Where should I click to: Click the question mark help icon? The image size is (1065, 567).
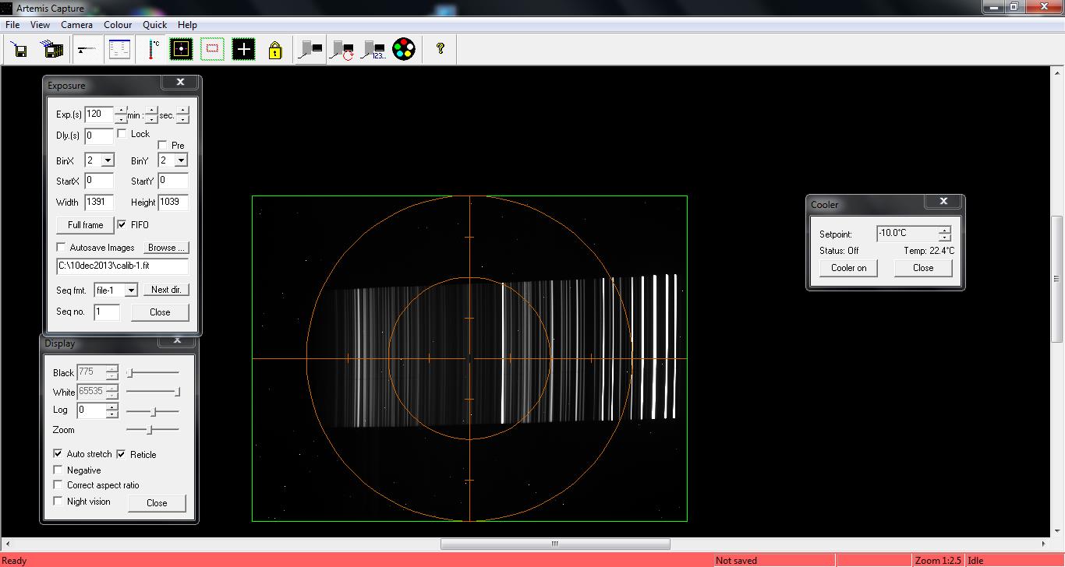point(441,49)
